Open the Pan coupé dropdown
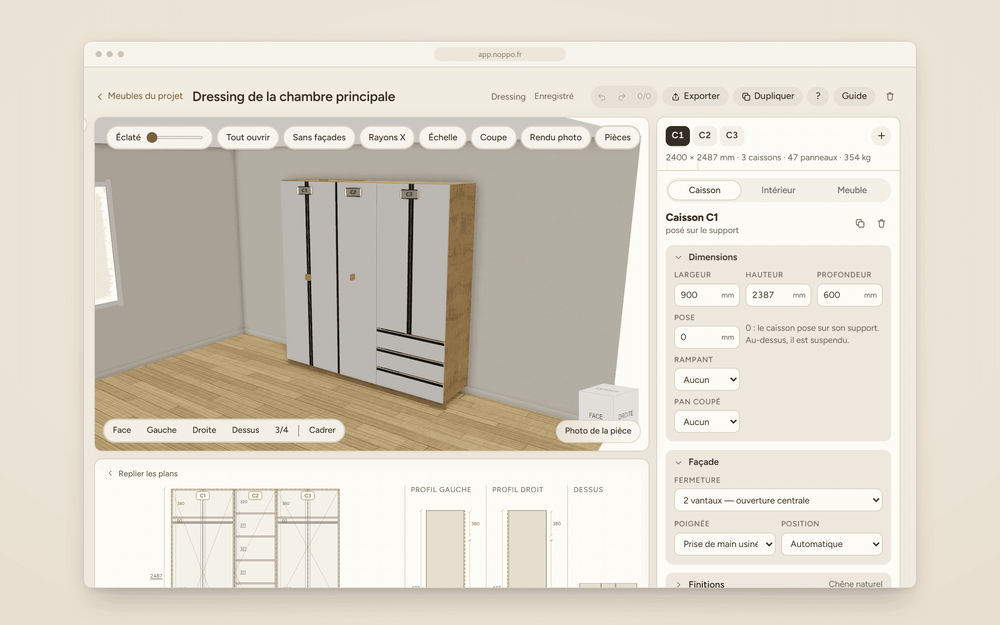Viewport: 1000px width, 625px height. [707, 422]
